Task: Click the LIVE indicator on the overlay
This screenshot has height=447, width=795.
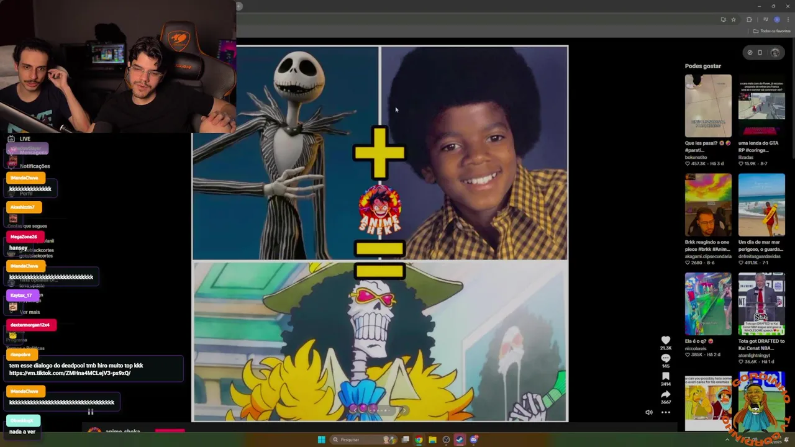Action: tap(19, 138)
